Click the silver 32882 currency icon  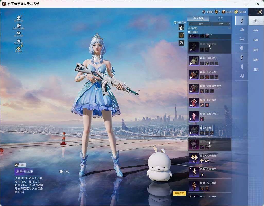pyautogui.click(x=204, y=12)
